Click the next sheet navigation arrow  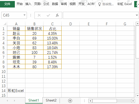click(14, 100)
